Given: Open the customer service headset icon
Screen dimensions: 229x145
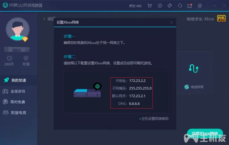Looking at the screenshot, I should pyautogui.click(x=180, y=6).
